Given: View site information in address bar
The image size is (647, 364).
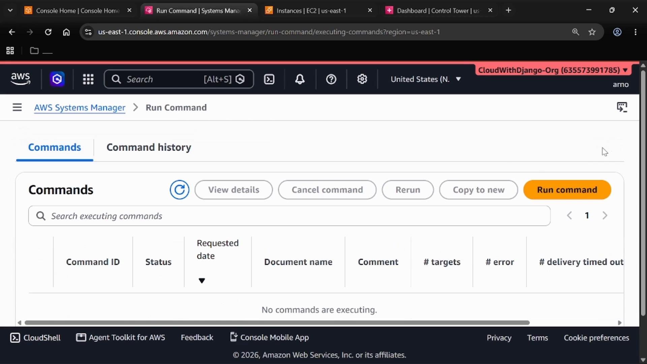Looking at the screenshot, I should 88,32.
